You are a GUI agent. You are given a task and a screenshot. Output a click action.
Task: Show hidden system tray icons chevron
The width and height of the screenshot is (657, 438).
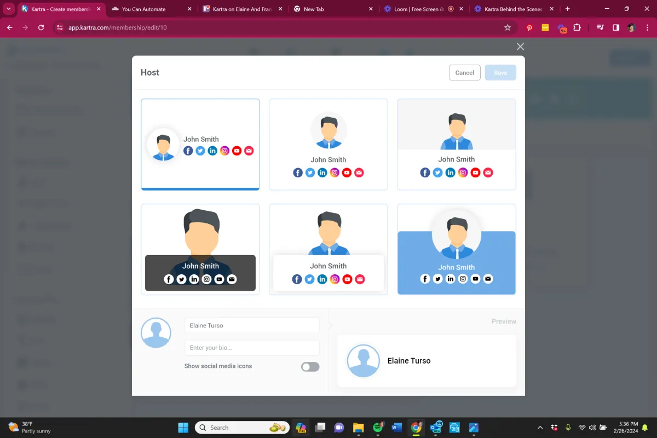(540, 428)
